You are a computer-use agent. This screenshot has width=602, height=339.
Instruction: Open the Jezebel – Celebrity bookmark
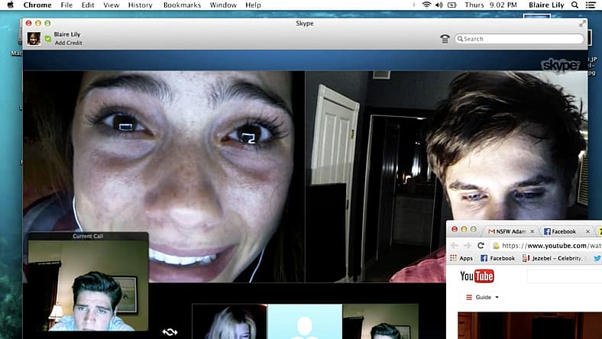coord(553,258)
